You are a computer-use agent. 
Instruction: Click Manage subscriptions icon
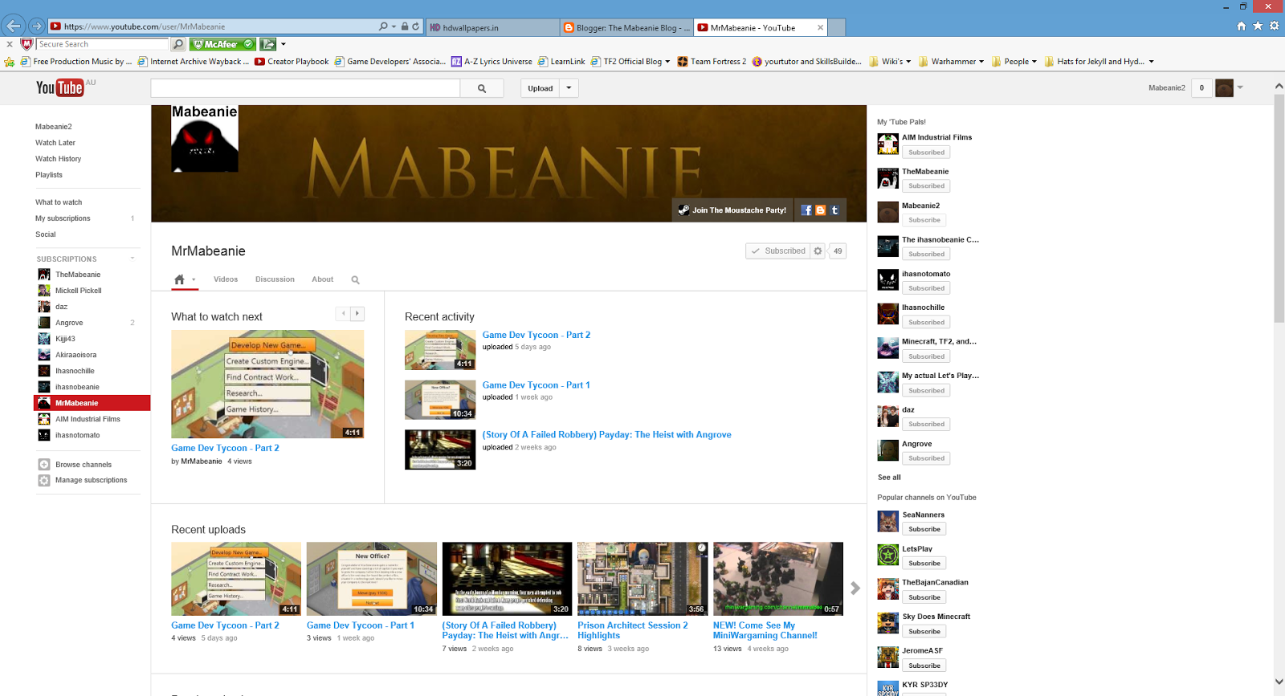(x=44, y=480)
